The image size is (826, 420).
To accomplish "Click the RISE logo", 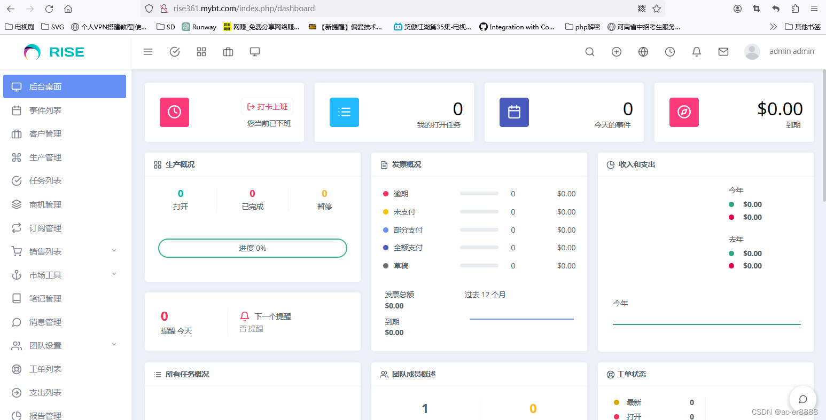I will [54, 52].
